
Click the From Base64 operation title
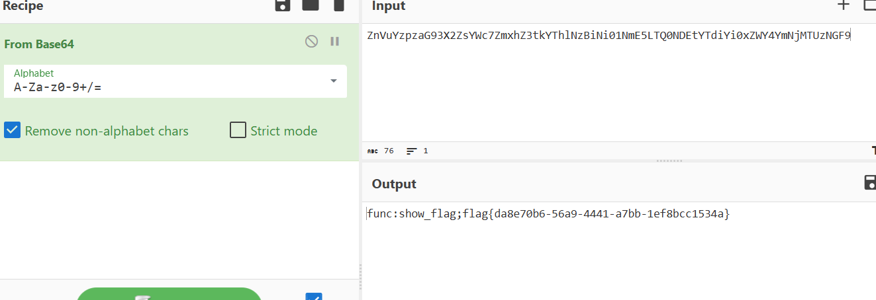[39, 44]
